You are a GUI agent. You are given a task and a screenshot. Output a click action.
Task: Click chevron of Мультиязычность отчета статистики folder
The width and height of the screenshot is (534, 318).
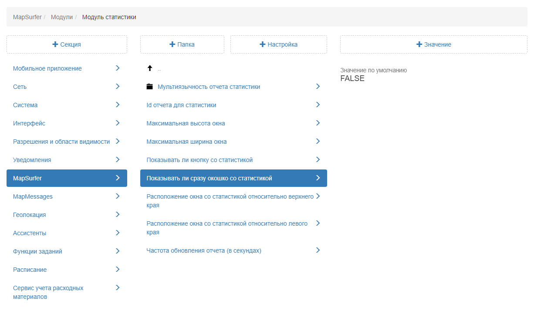pos(318,86)
